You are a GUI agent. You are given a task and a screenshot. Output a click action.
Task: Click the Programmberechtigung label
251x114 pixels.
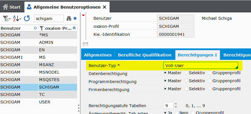[x=112, y=82]
